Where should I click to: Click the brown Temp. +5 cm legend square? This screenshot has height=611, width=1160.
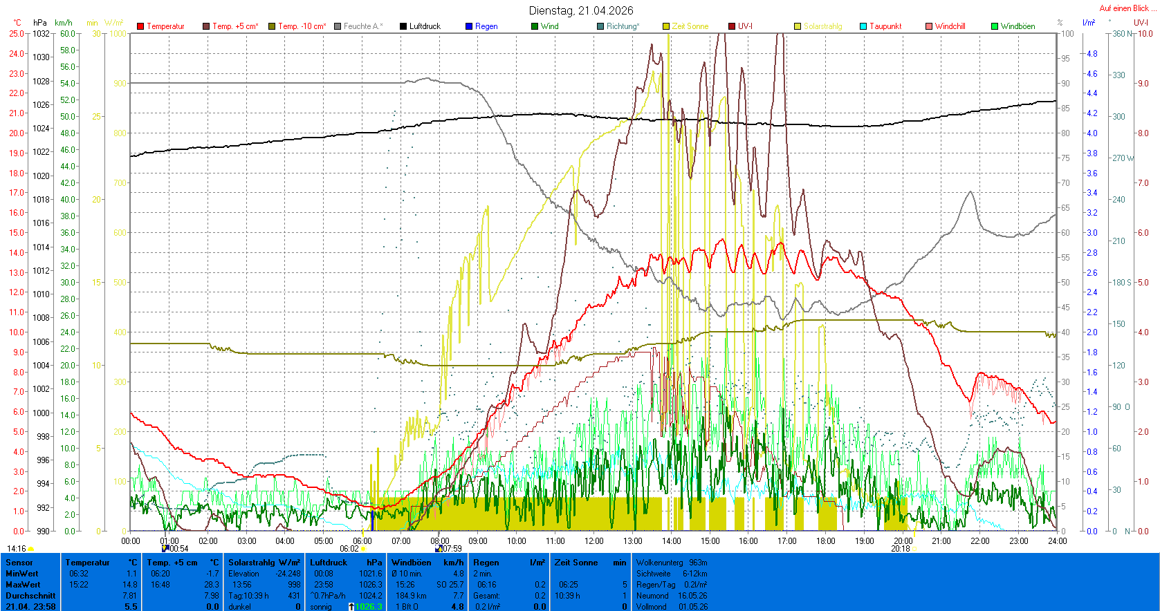pos(206,26)
